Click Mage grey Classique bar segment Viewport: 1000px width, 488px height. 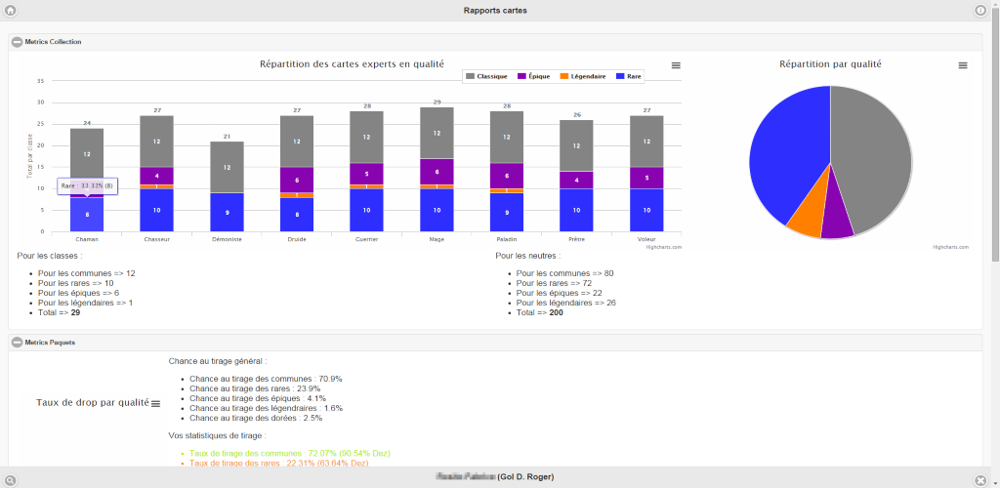point(437,133)
